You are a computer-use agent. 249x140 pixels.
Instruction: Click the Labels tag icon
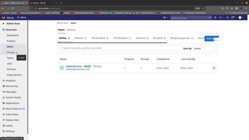[4, 126]
